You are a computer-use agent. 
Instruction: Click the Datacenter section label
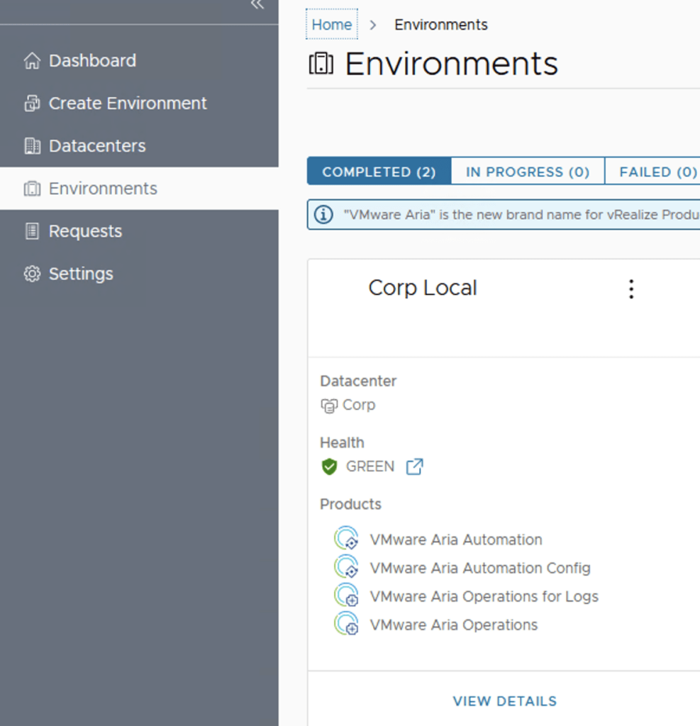(358, 381)
